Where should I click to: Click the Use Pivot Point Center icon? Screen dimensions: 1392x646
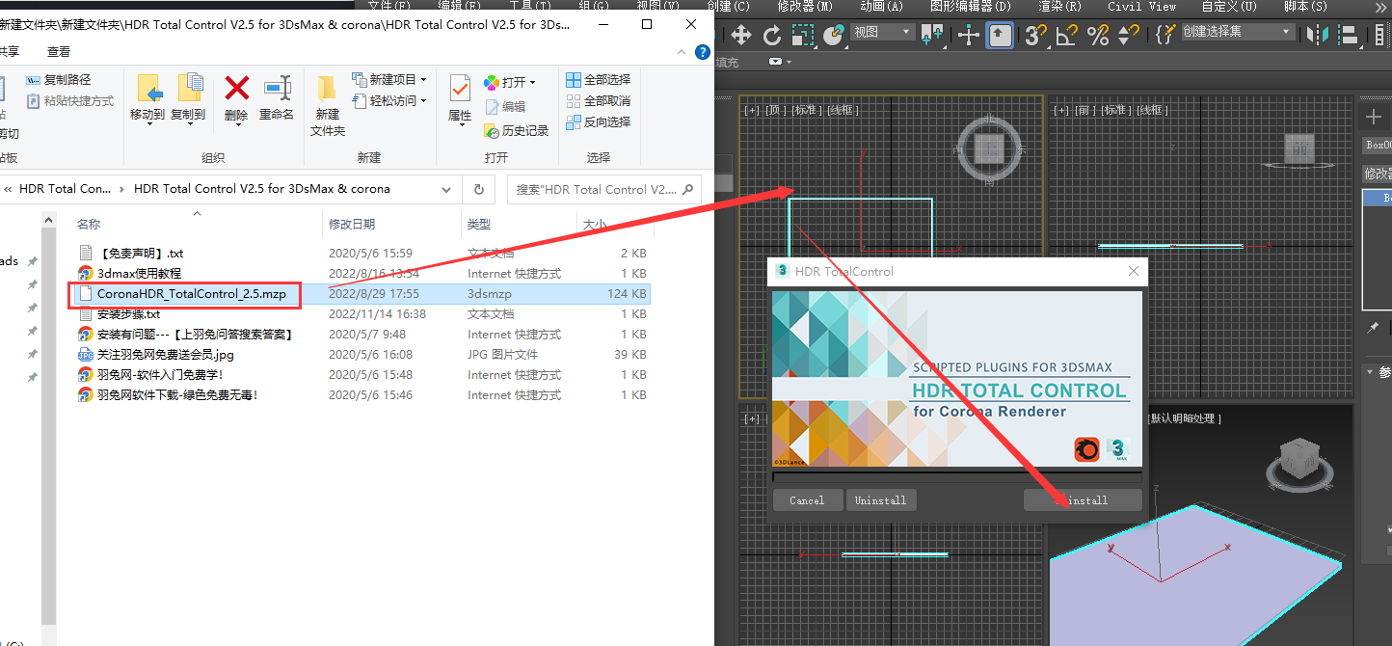click(932, 36)
